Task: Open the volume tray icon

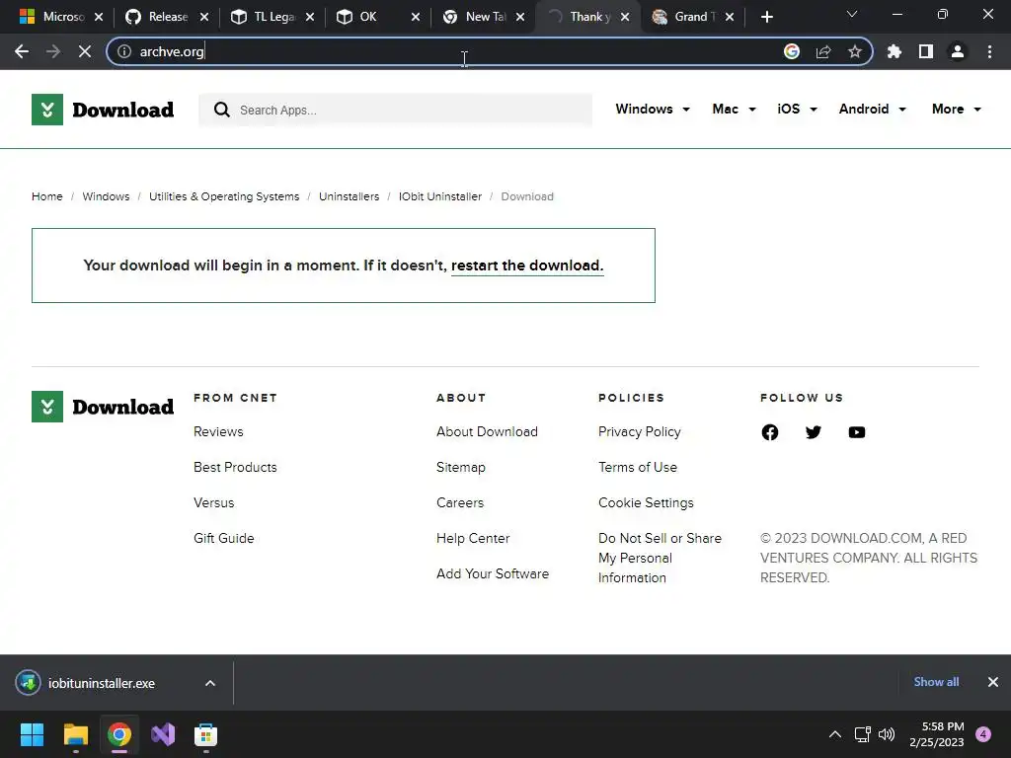Action: click(x=887, y=734)
